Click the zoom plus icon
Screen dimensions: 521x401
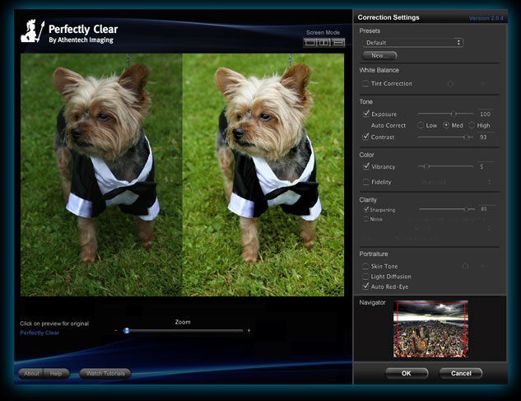click(x=249, y=330)
